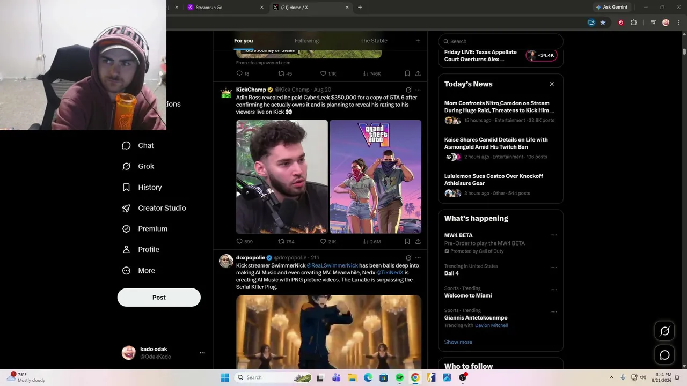Show hidden system tray icons

(x=611, y=377)
